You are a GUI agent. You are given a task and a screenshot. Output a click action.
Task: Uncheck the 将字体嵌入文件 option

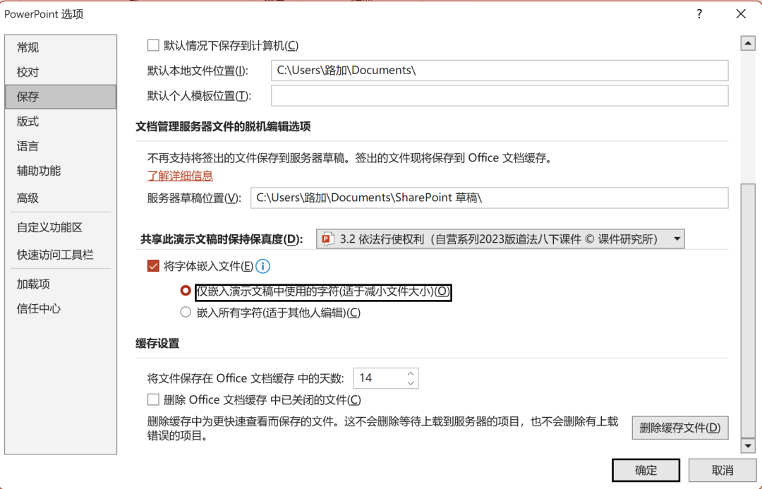coord(153,266)
